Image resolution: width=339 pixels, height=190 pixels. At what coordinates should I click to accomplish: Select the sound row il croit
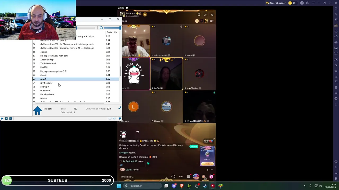[x=75, y=75]
